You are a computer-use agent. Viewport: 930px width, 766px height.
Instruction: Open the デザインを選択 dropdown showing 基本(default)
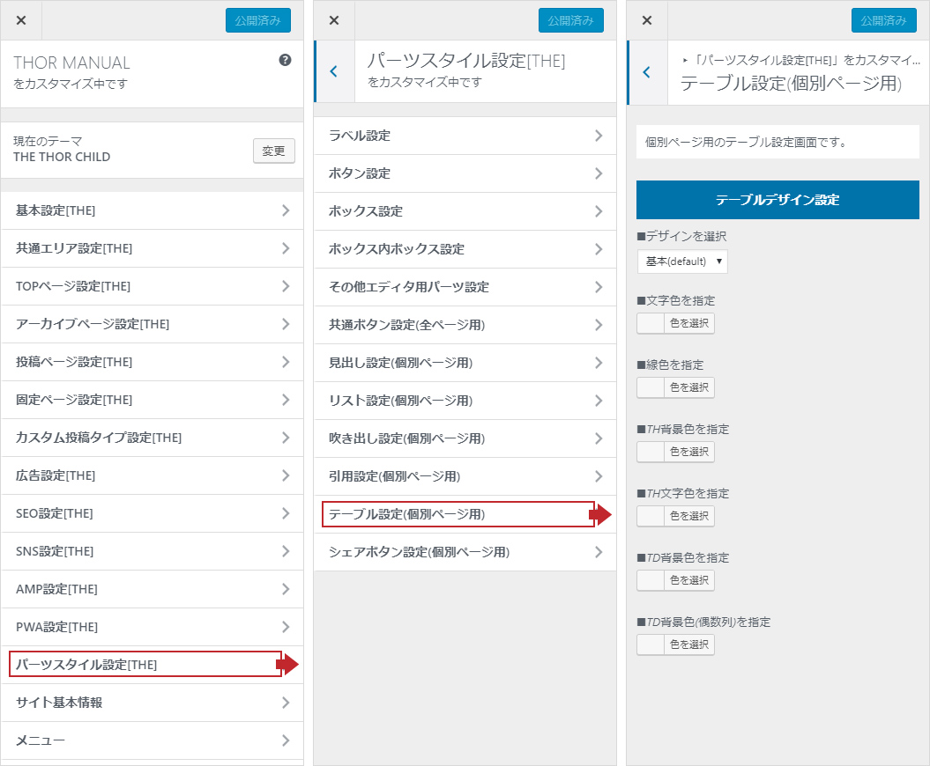(x=682, y=261)
